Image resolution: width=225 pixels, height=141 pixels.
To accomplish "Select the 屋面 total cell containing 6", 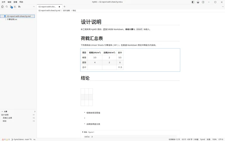I will click(120, 62).
